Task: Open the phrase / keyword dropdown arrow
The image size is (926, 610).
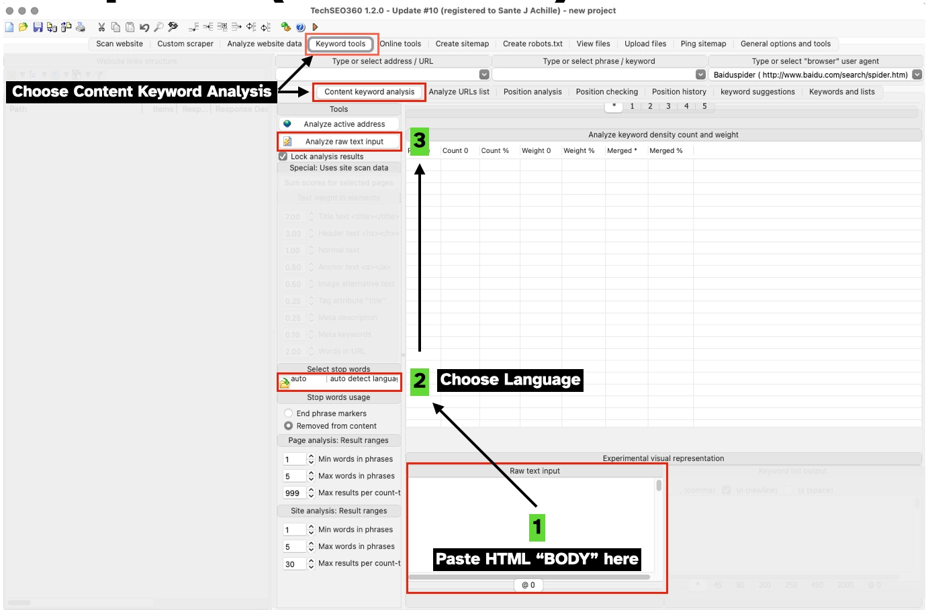Action: tap(701, 74)
